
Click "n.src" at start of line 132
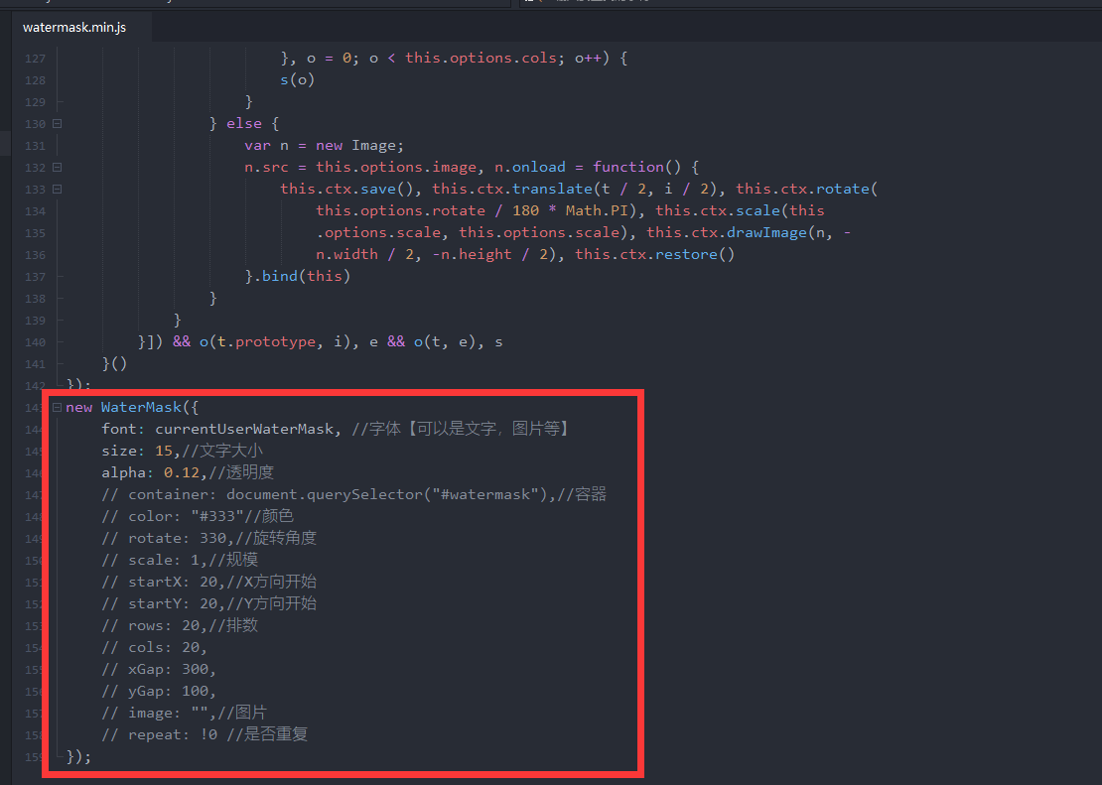tap(266, 167)
